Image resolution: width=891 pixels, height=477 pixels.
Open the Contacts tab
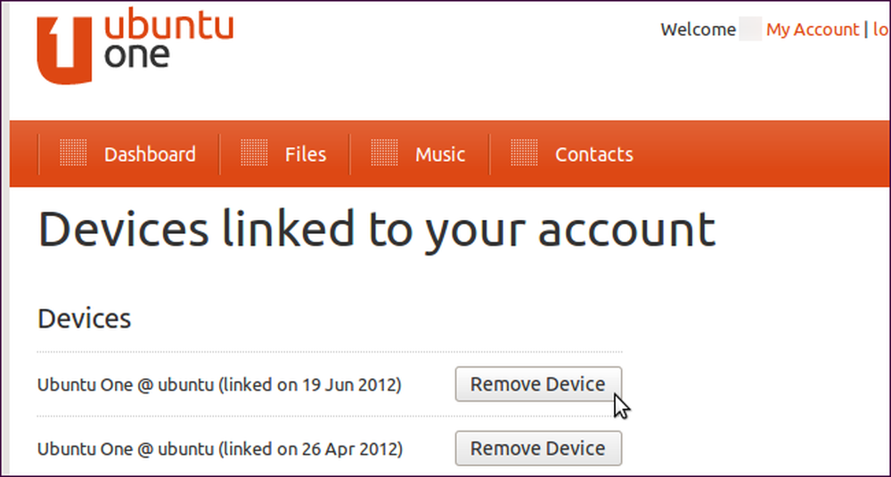pos(593,155)
